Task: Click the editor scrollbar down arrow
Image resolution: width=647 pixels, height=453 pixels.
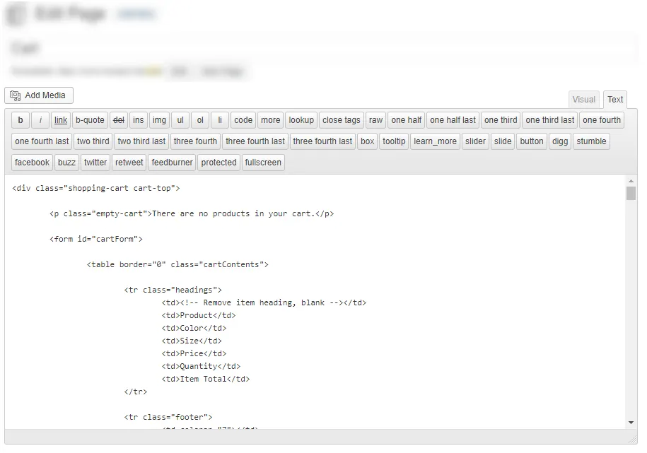Action: [x=631, y=423]
